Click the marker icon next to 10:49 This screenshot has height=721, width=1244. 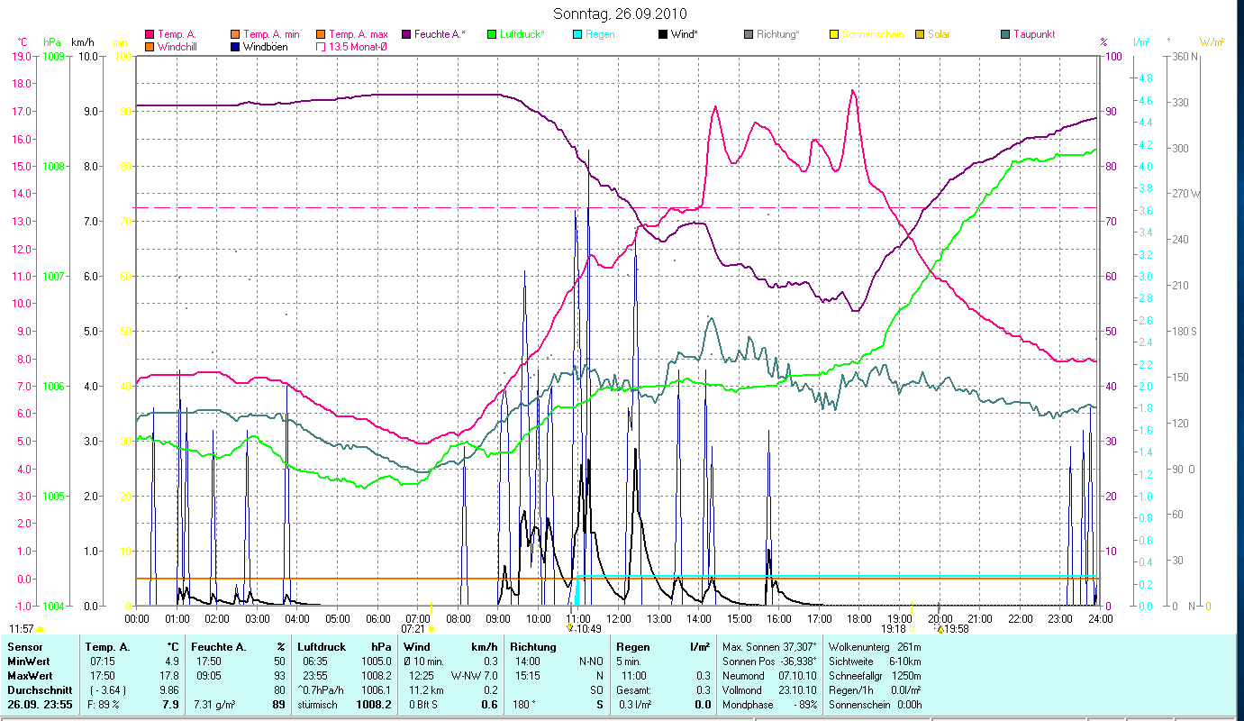coord(569,628)
